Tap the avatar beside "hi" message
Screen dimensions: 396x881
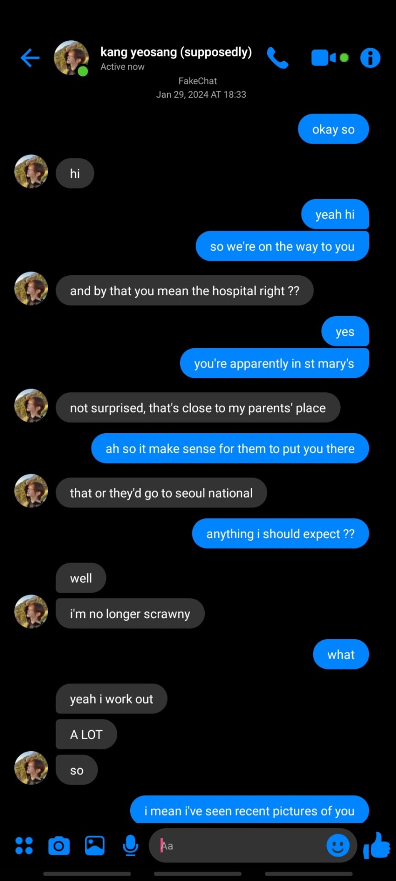pyautogui.click(x=31, y=172)
